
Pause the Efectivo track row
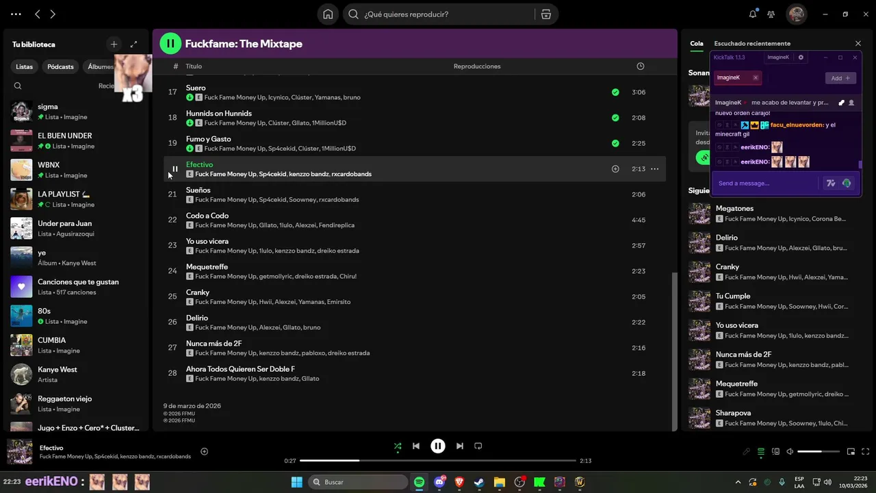pyautogui.click(x=175, y=169)
